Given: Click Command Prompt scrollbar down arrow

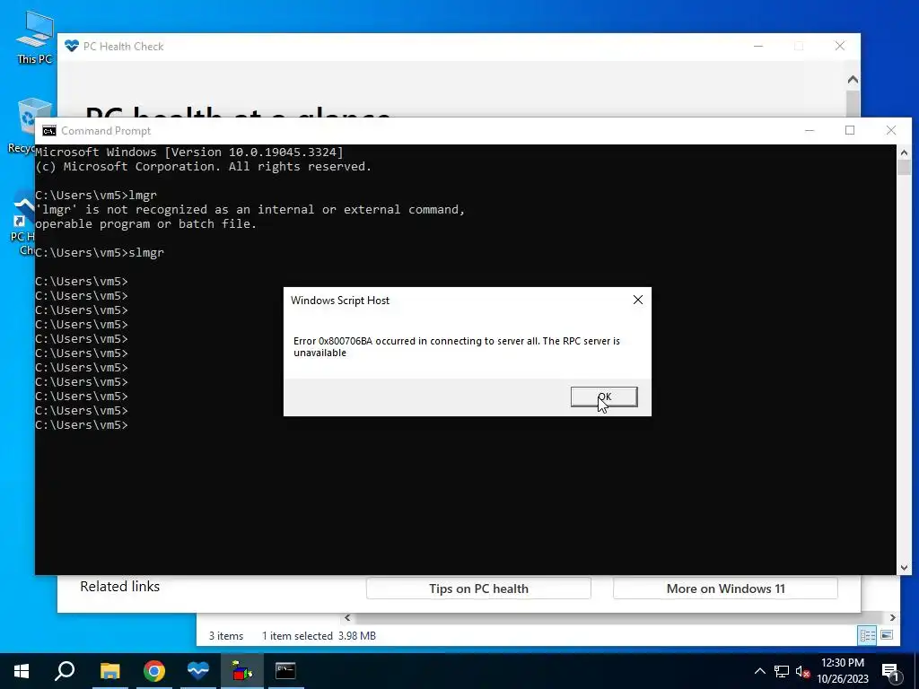Looking at the screenshot, I should [904, 567].
